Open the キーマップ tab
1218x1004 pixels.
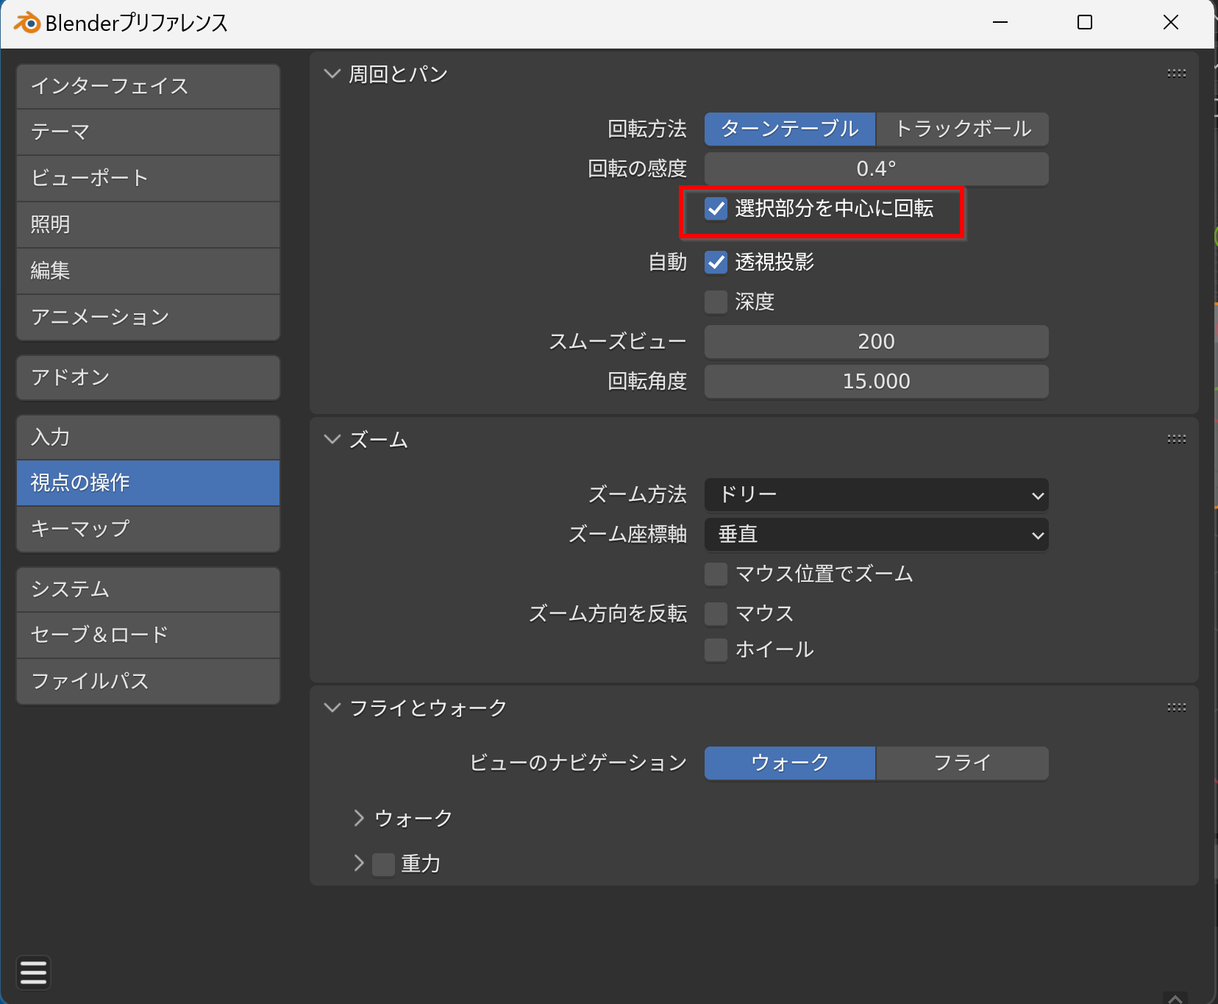pyautogui.click(x=148, y=529)
